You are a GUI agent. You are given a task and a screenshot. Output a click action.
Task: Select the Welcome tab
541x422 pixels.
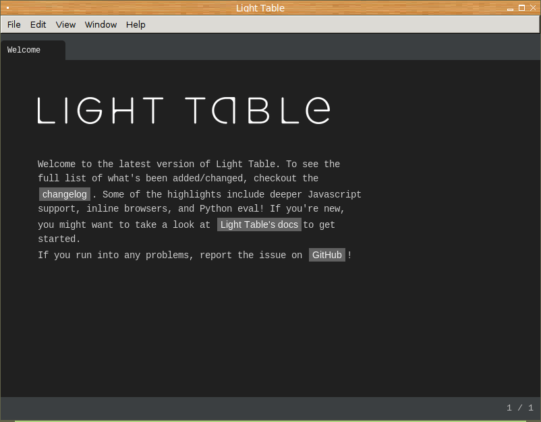tap(33, 50)
